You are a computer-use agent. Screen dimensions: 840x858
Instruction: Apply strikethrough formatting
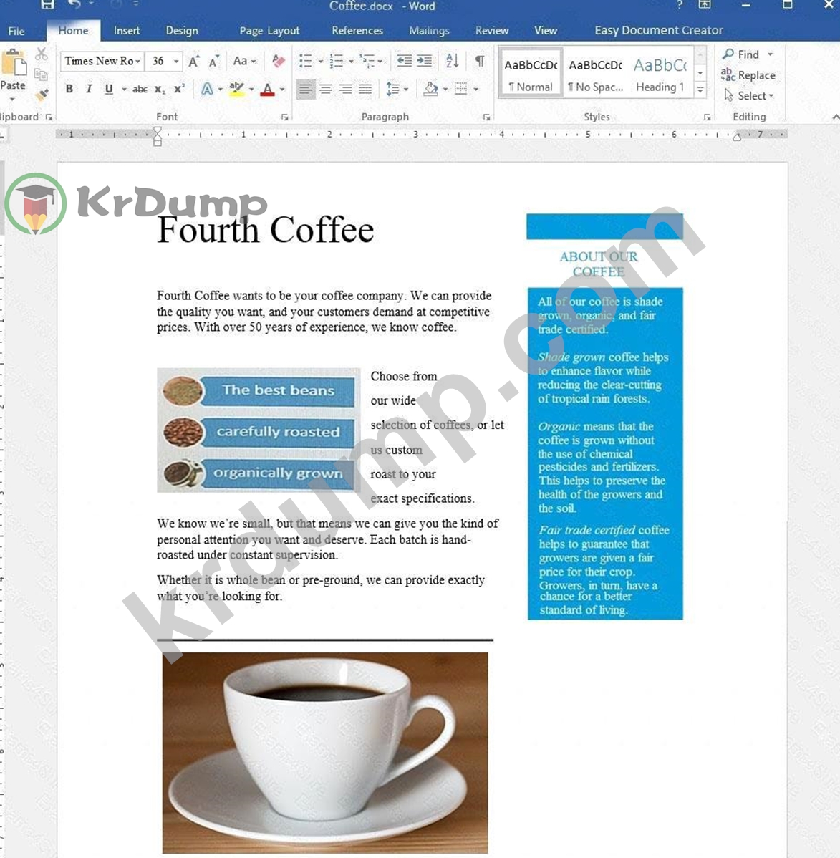(x=140, y=90)
